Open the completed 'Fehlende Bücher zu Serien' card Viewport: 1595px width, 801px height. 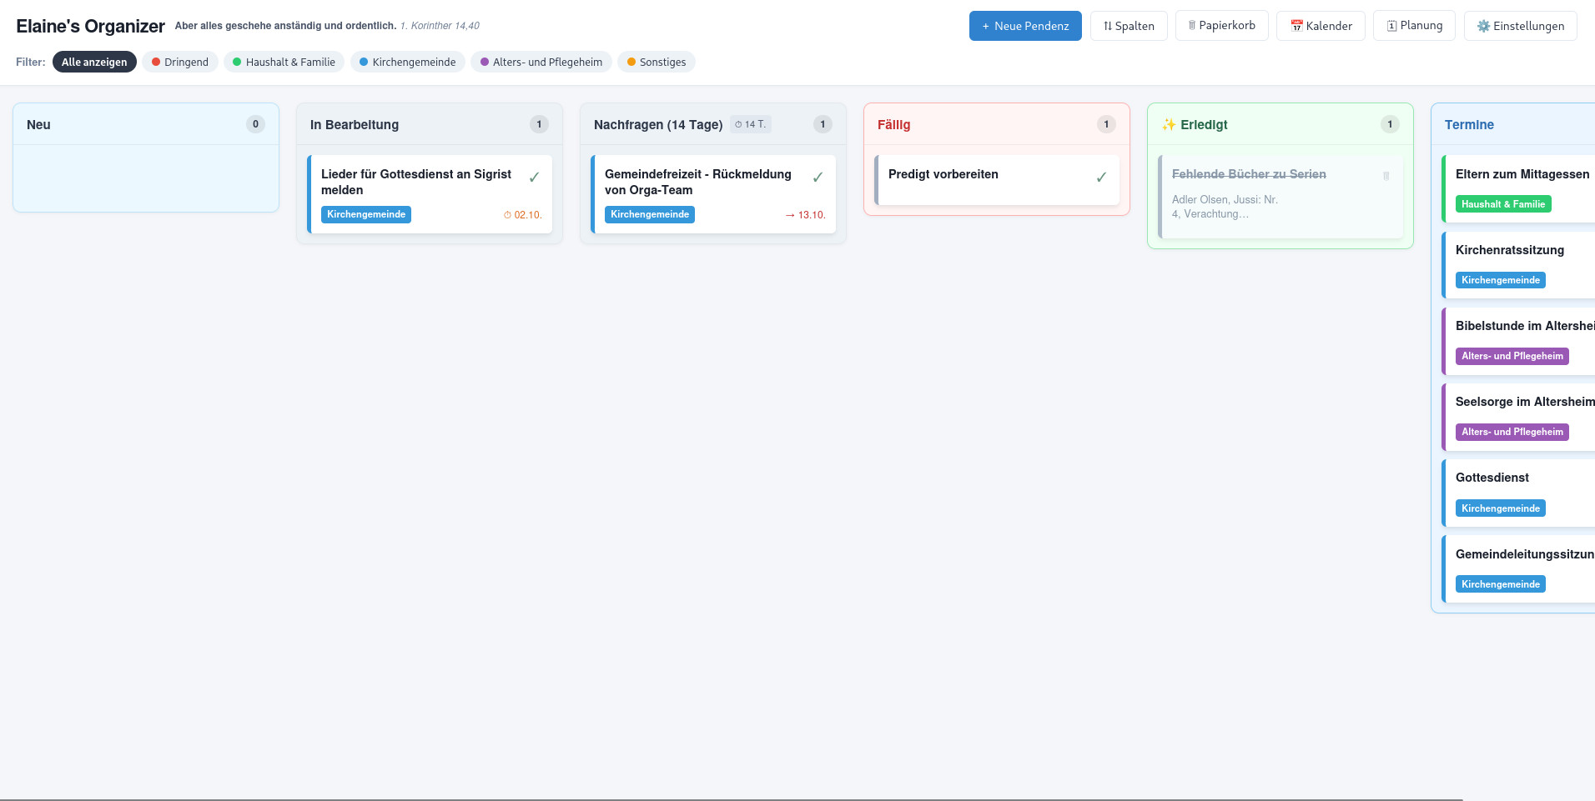pyautogui.click(x=1281, y=197)
